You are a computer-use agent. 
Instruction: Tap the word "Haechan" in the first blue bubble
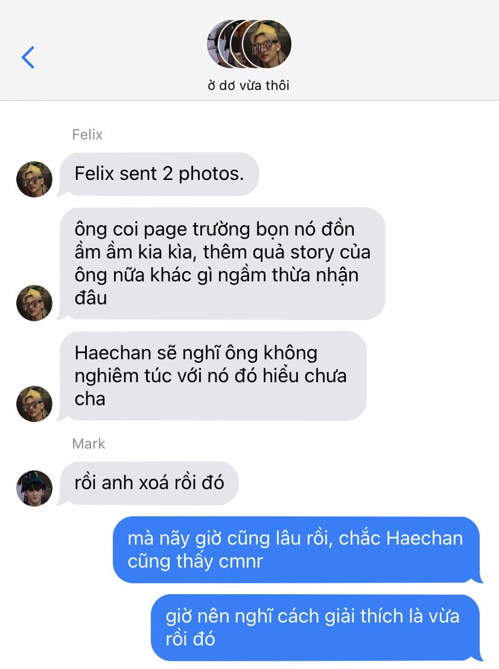click(x=424, y=539)
